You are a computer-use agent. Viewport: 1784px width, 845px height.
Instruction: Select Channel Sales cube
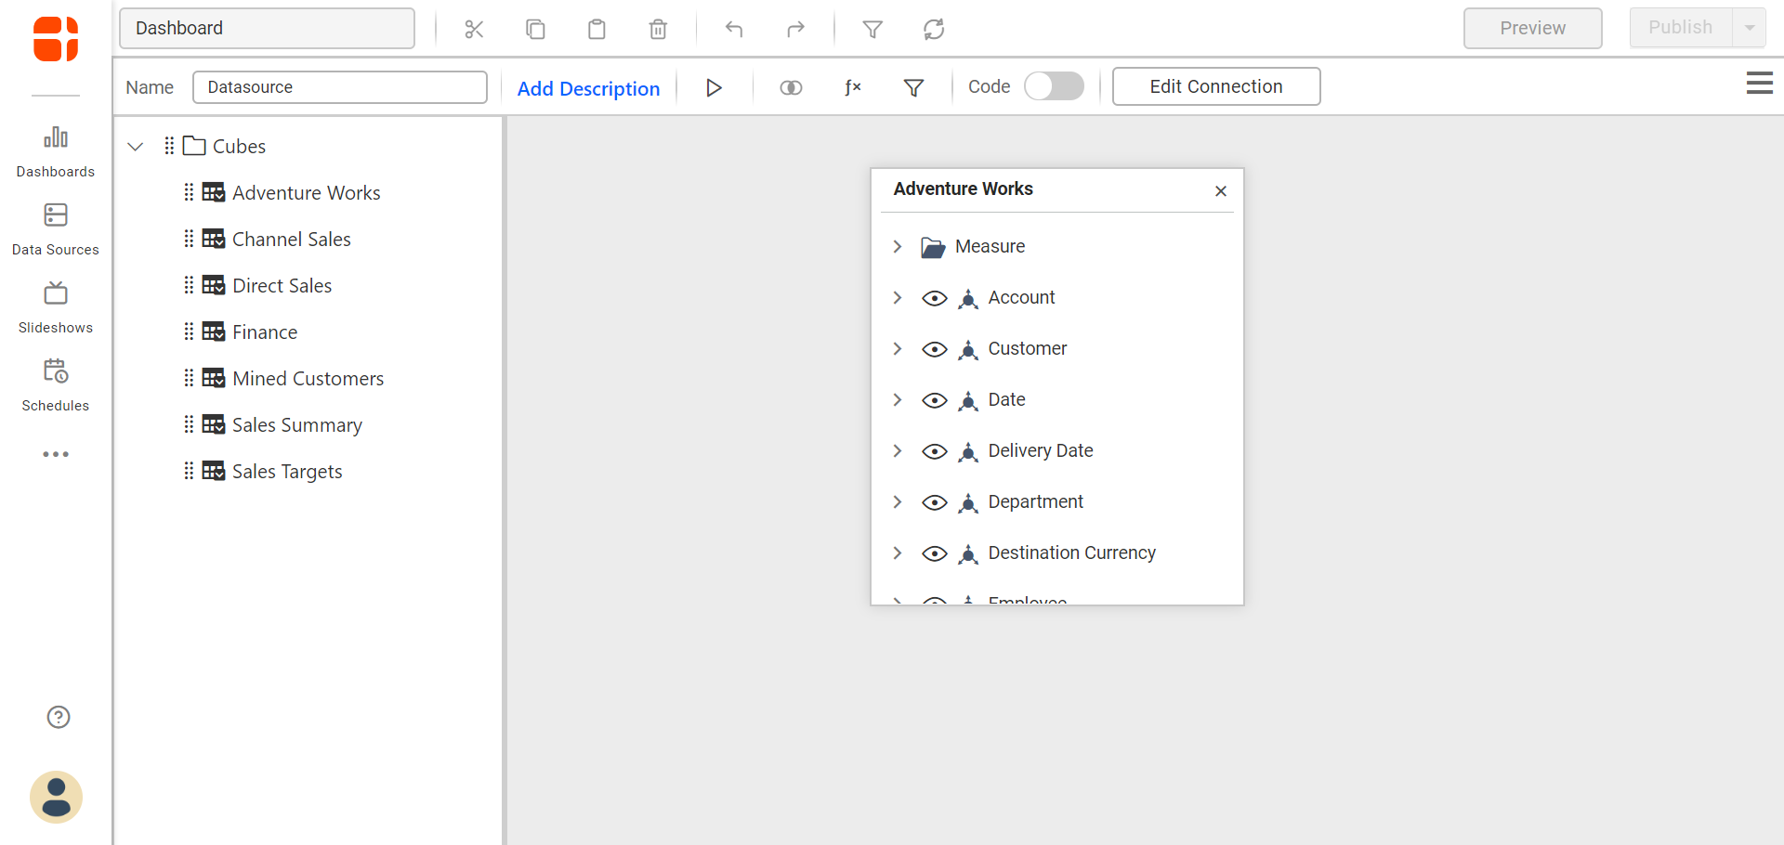(x=291, y=240)
